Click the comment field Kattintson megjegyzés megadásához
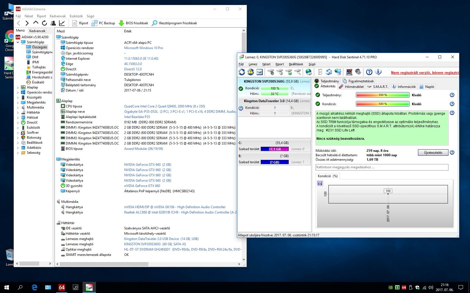 pos(382,167)
